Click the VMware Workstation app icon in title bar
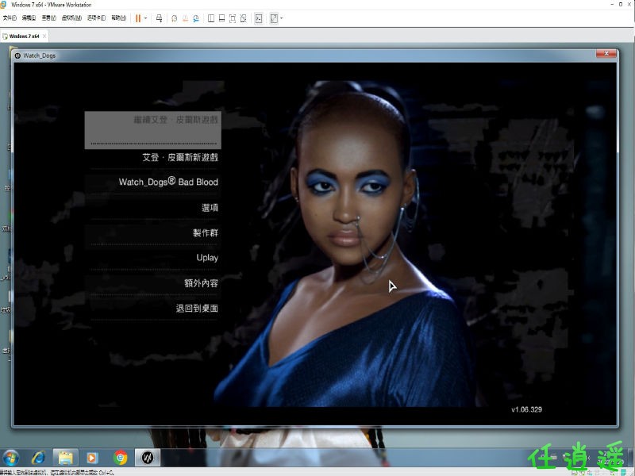This screenshot has height=476, width=635. [4, 5]
